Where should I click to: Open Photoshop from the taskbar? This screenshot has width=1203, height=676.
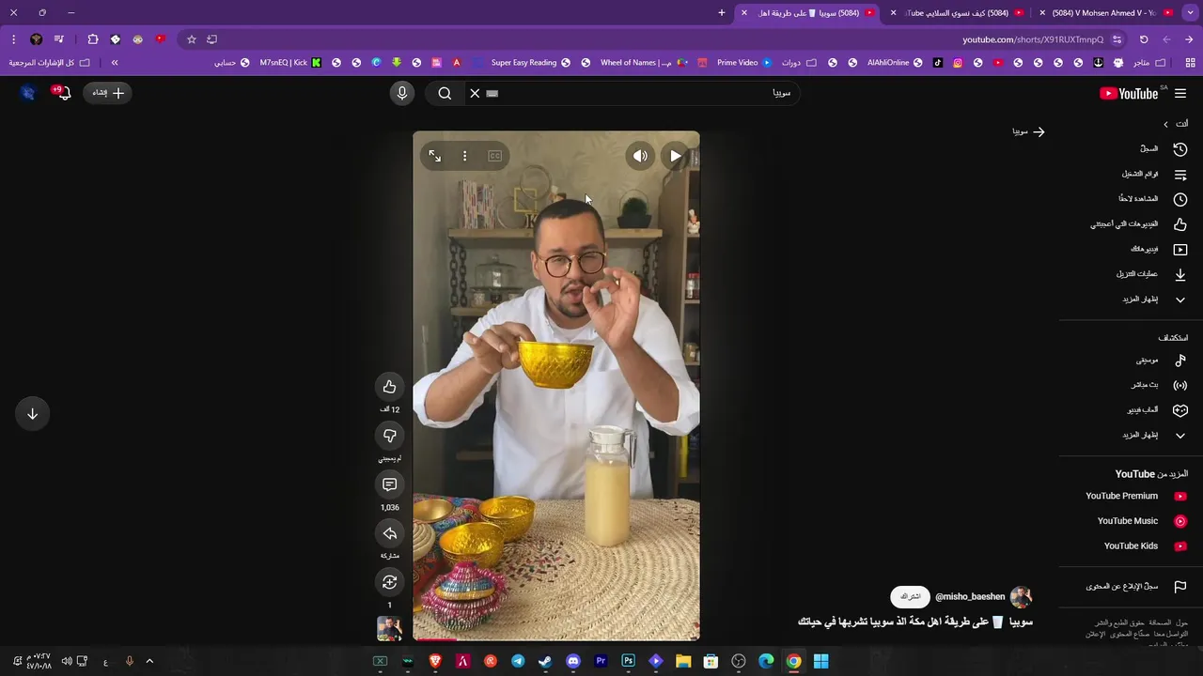click(x=628, y=661)
